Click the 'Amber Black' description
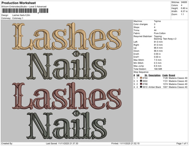 coord(155,87)
